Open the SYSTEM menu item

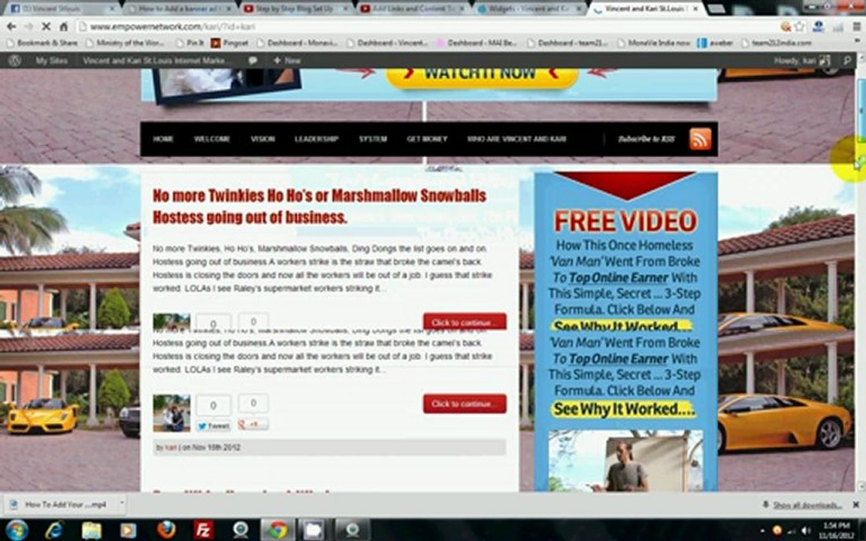(x=373, y=139)
